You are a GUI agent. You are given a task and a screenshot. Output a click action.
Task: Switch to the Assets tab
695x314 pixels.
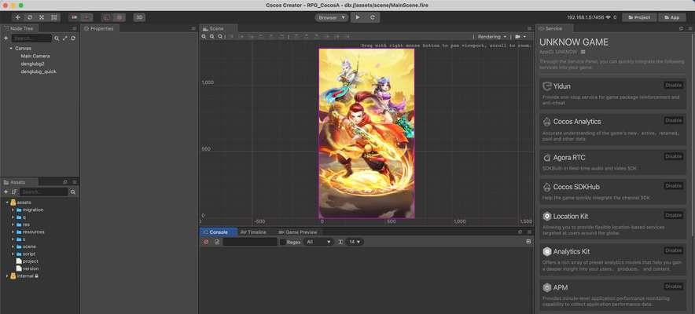tap(18, 182)
